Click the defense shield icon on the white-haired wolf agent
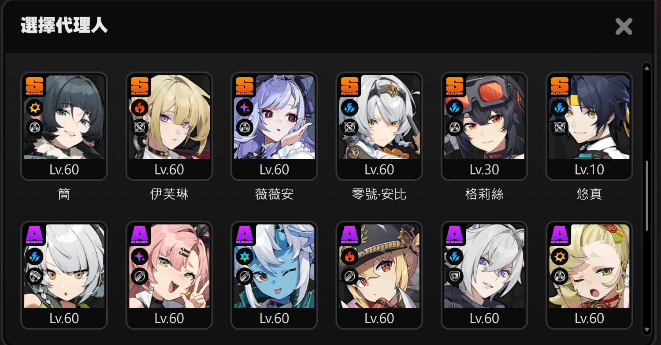 pos(454,277)
